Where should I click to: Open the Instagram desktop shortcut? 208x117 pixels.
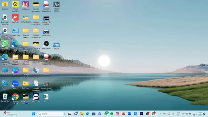coord(26,4)
